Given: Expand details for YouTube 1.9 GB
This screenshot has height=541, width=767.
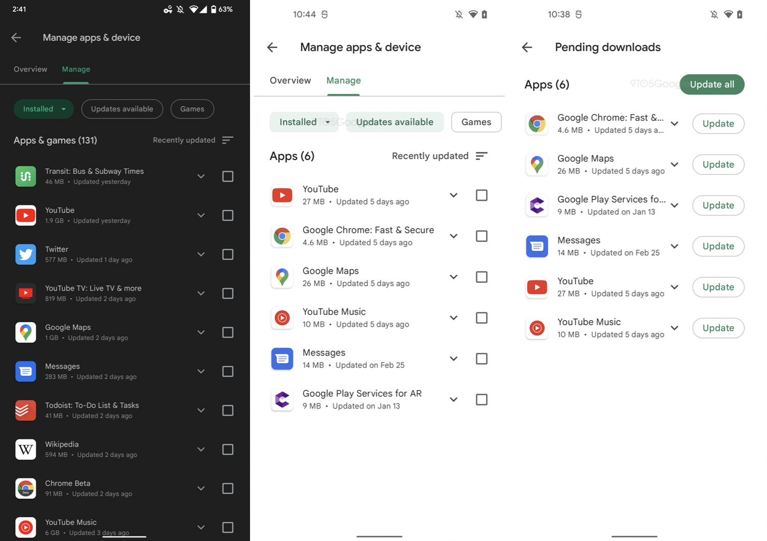Looking at the screenshot, I should pos(201,215).
